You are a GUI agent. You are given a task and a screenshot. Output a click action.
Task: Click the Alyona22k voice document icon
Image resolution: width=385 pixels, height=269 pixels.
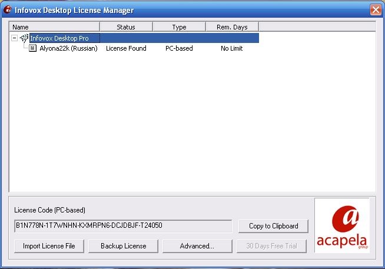32,48
